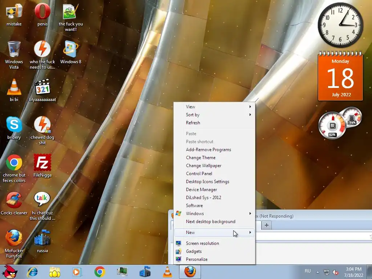Switch to Firefox in the taskbar
Image resolution: width=372 pixels, height=279 pixels.
[x=190, y=272]
